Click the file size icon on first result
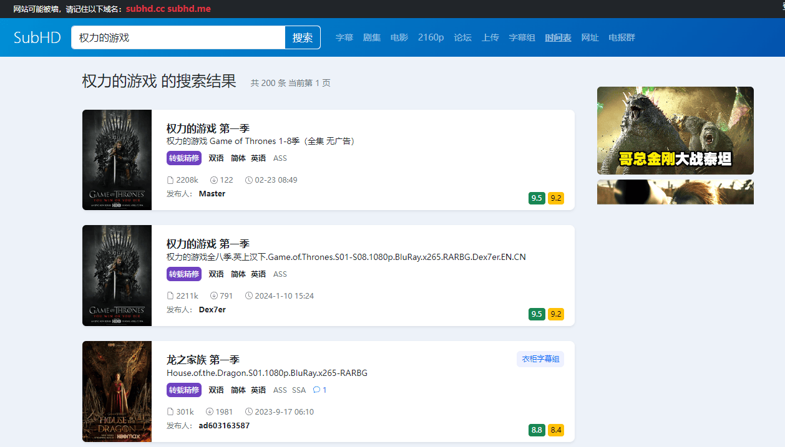The image size is (785, 447). (170, 179)
